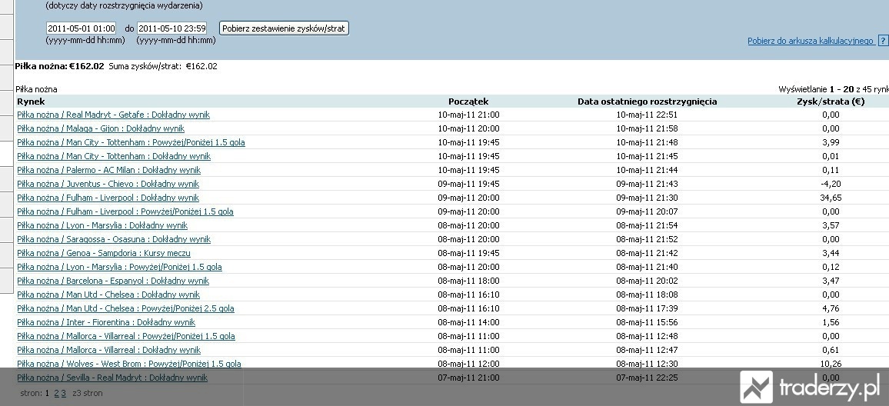Click the Zysk/strata (€) column header
889x406 pixels.
click(831, 101)
